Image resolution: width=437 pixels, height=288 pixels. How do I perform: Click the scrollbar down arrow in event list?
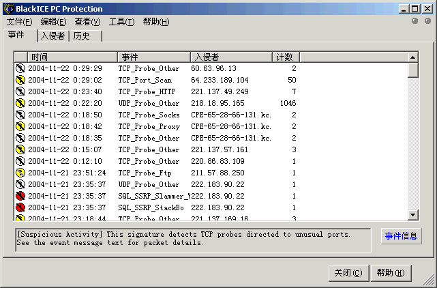(412, 215)
